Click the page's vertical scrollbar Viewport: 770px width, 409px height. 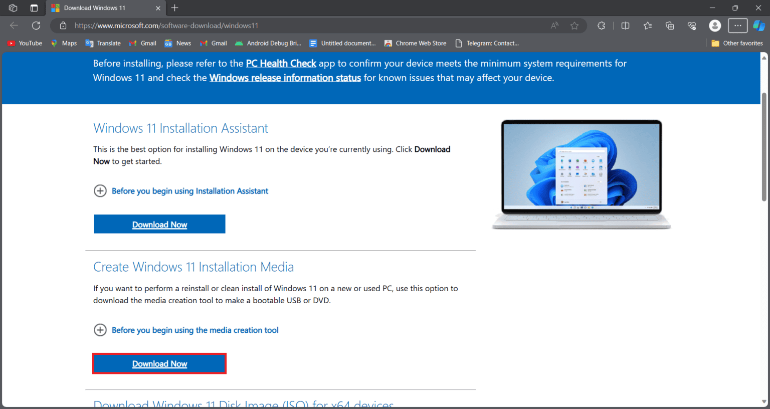(x=764, y=146)
